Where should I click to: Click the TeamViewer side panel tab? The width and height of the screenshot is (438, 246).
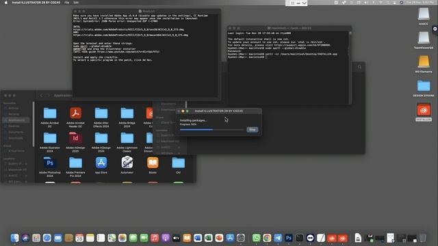pos(435,29)
